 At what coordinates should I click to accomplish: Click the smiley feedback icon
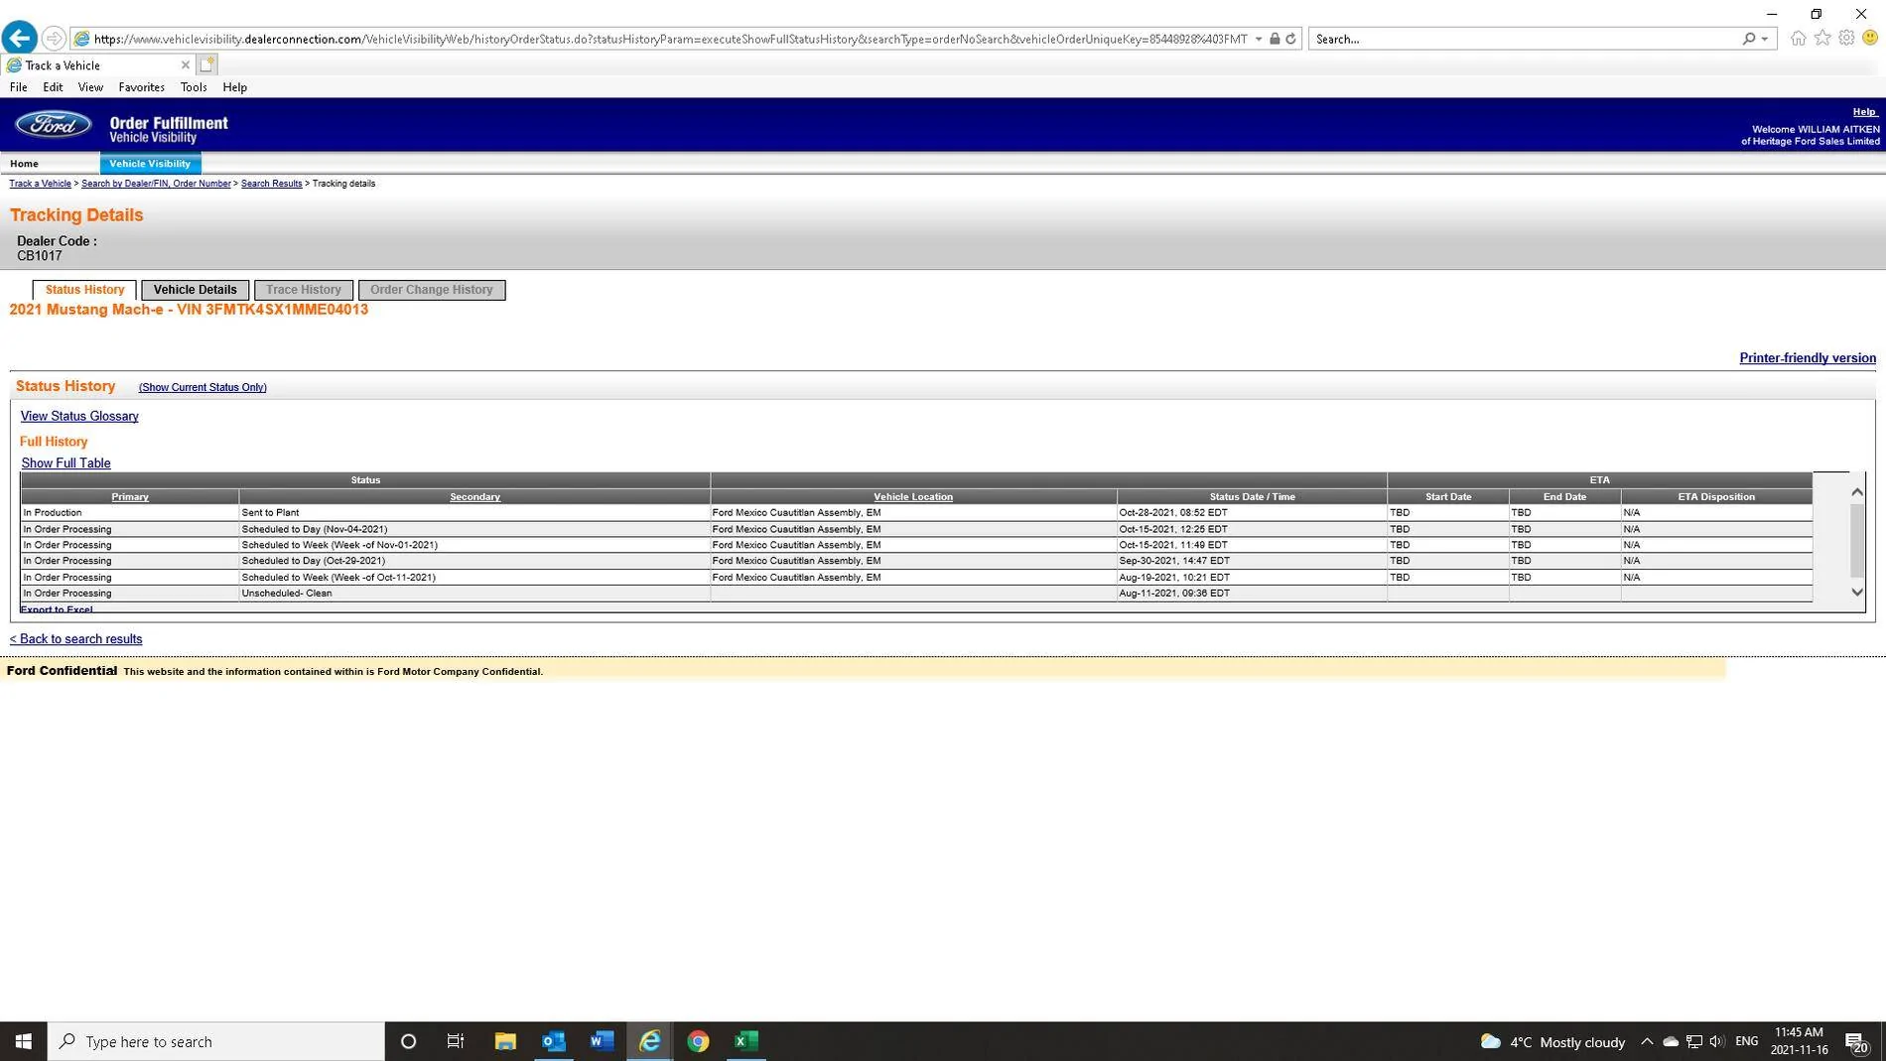coord(1870,38)
